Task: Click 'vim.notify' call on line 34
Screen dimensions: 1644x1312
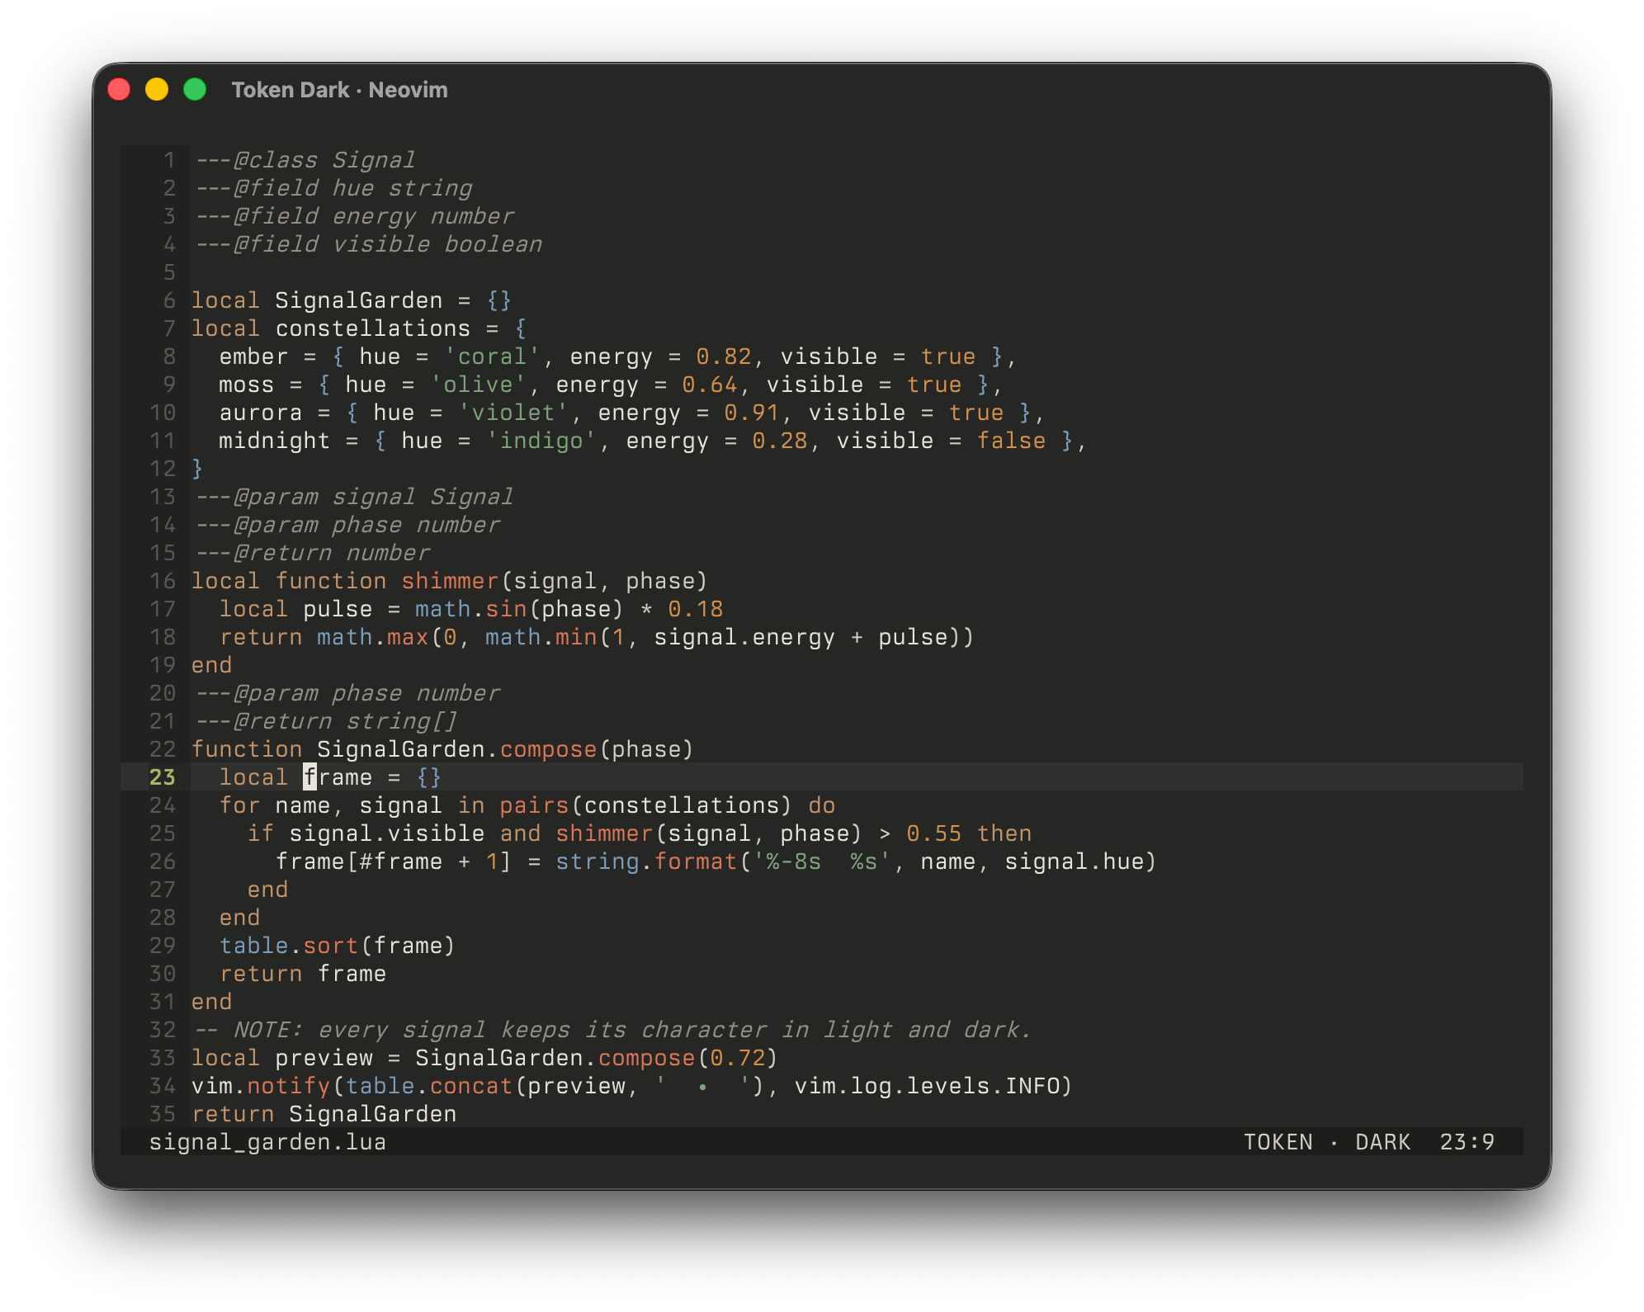Action: (x=261, y=1086)
